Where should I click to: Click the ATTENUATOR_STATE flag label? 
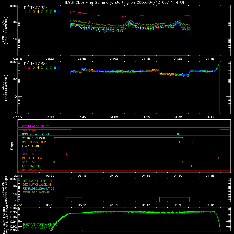35,126
